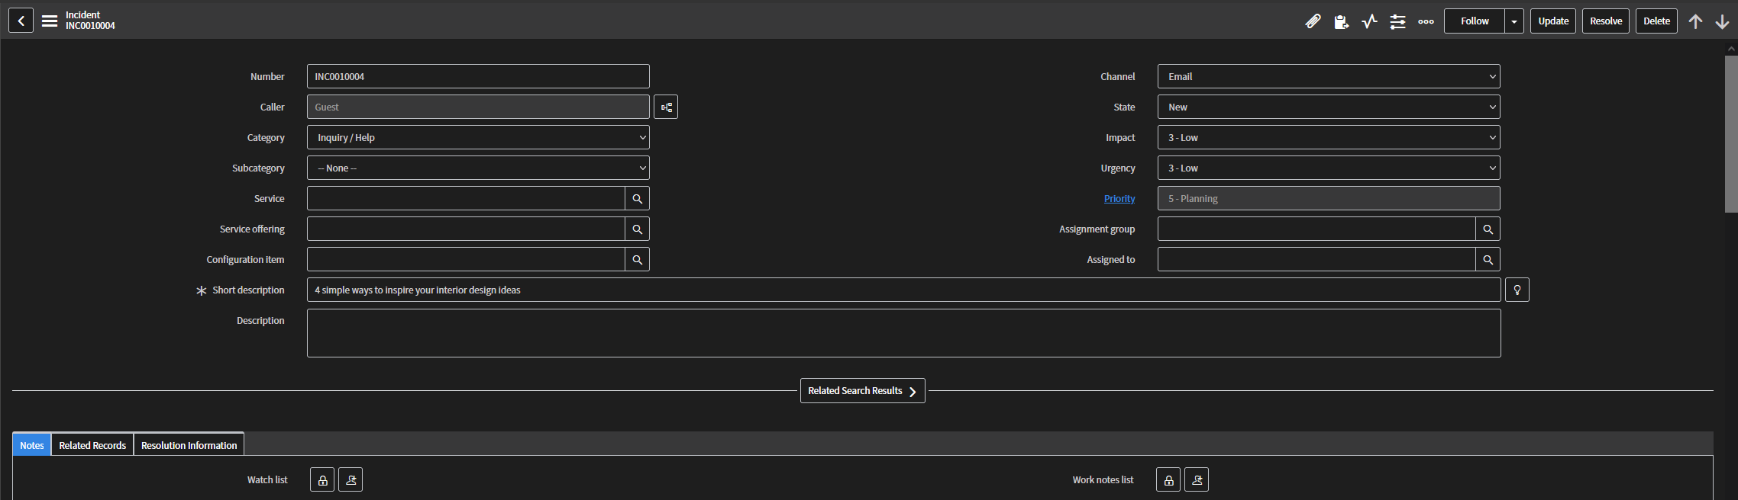Image resolution: width=1738 pixels, height=500 pixels.
Task: Click the read-only Priority field 5 - Planning
Action: pos(1329,198)
